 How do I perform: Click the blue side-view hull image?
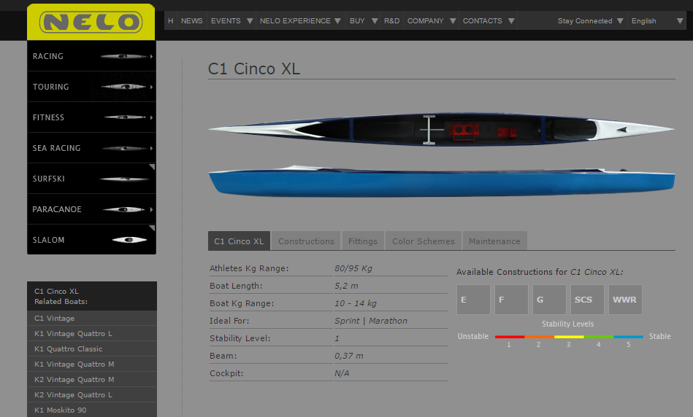pyautogui.click(x=442, y=181)
